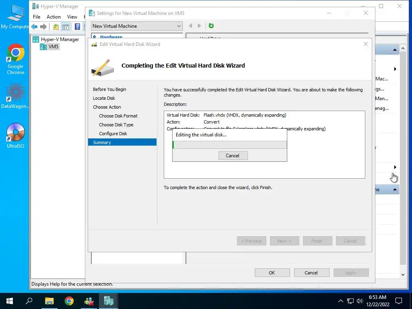Collapse the lower Actions pane section arrow
412x309 pixels.
coord(395,190)
